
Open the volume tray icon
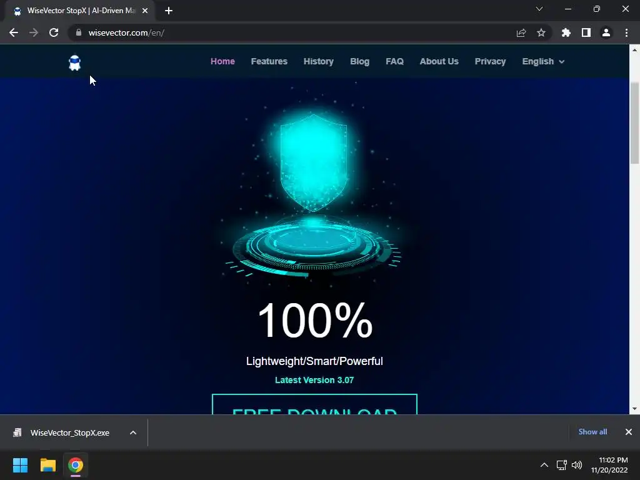pos(577,465)
